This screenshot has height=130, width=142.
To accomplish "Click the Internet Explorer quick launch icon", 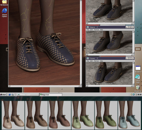I will [x=10, y=95].
